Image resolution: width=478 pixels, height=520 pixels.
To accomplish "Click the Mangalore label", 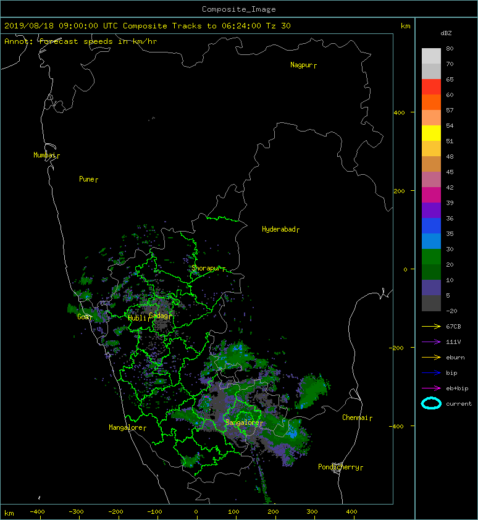I will click(126, 427).
